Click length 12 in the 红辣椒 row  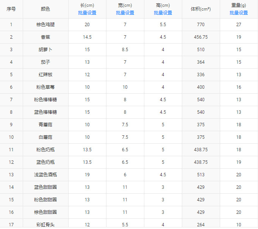point(87,75)
